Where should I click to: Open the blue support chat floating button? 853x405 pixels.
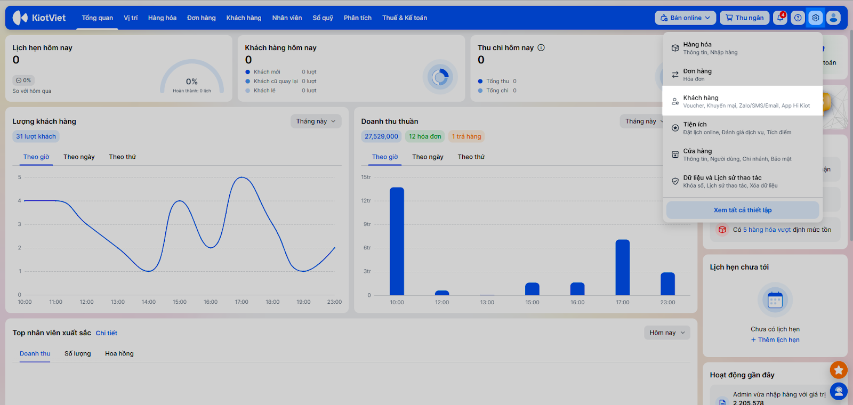839,392
